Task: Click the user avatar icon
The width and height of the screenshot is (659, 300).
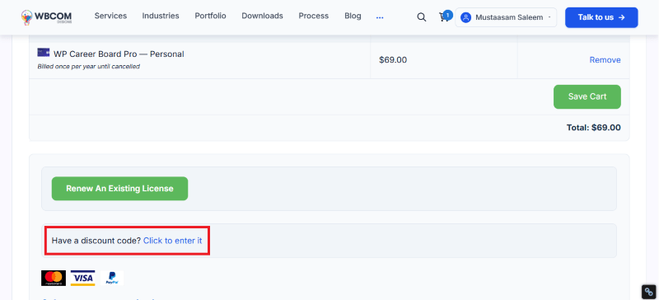Action: pos(465,17)
